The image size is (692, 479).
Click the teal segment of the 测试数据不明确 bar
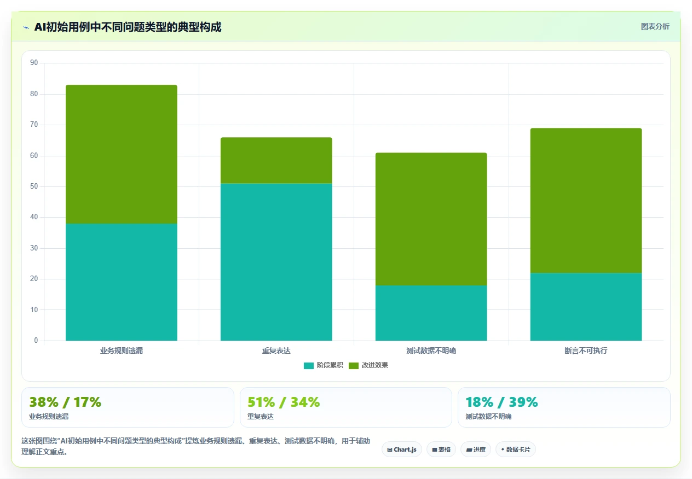(431, 313)
